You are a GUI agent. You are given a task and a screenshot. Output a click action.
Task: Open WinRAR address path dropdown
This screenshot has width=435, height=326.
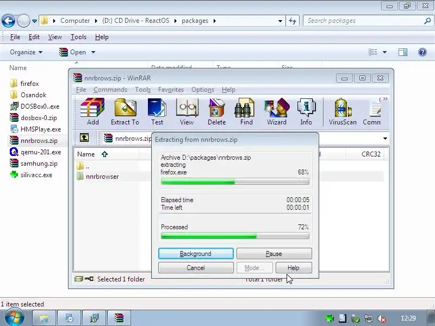pyautogui.click(x=385, y=139)
